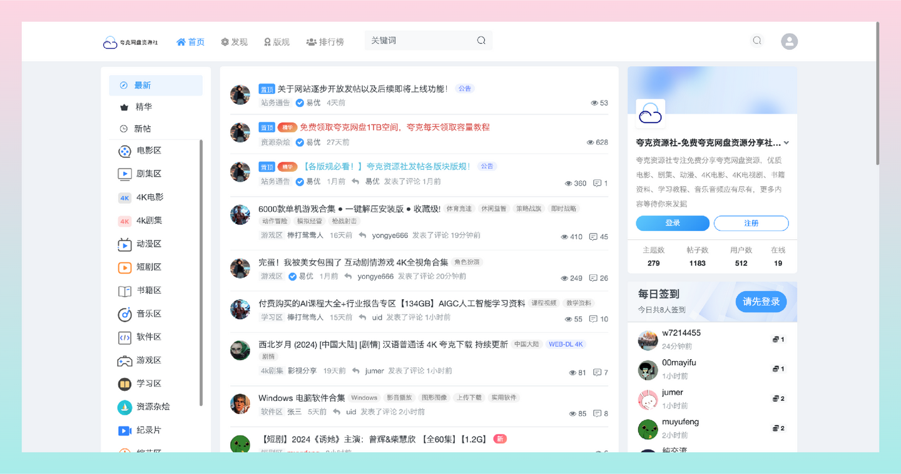Click comment icon on 各版规必看 post
The width and height of the screenshot is (901, 474).
click(x=597, y=183)
